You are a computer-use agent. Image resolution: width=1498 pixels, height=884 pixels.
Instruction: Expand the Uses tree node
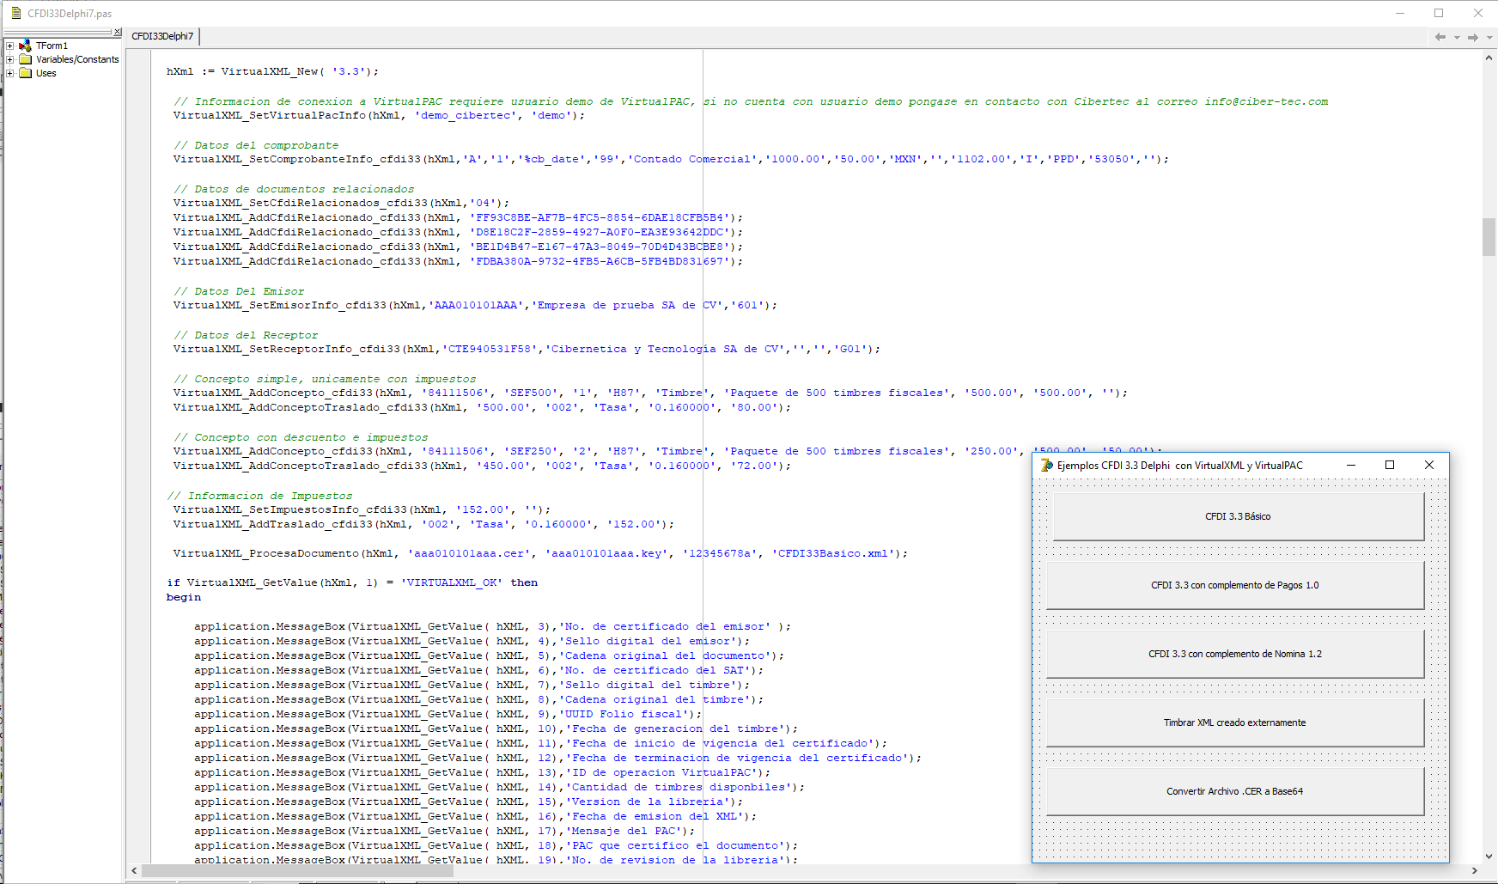[10, 73]
